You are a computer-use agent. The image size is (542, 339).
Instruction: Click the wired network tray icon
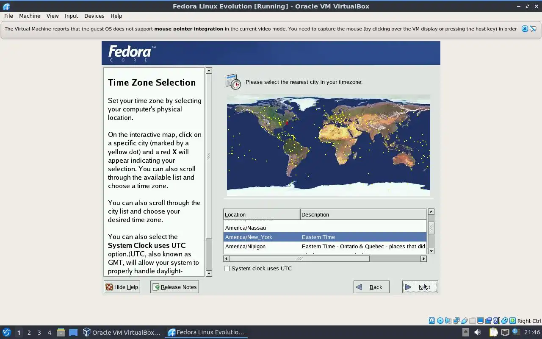click(505, 332)
